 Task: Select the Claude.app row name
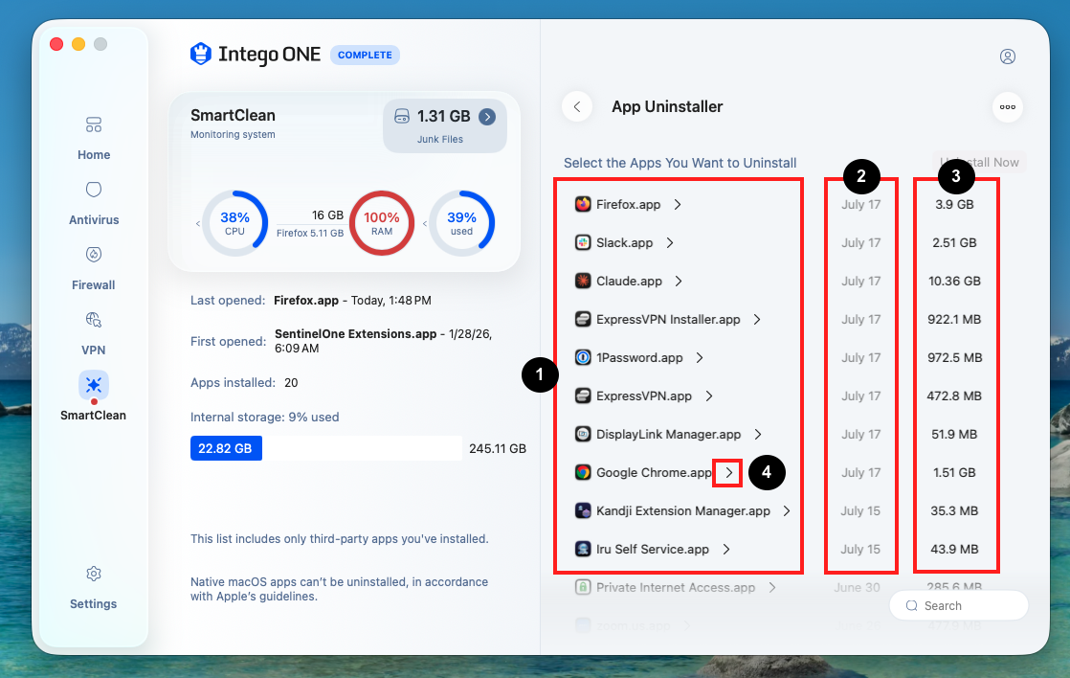(x=629, y=281)
